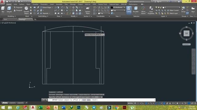Viewport: 197px width, 110px height.
Task: Open the No Filter selection tool
Action: point(136,10)
